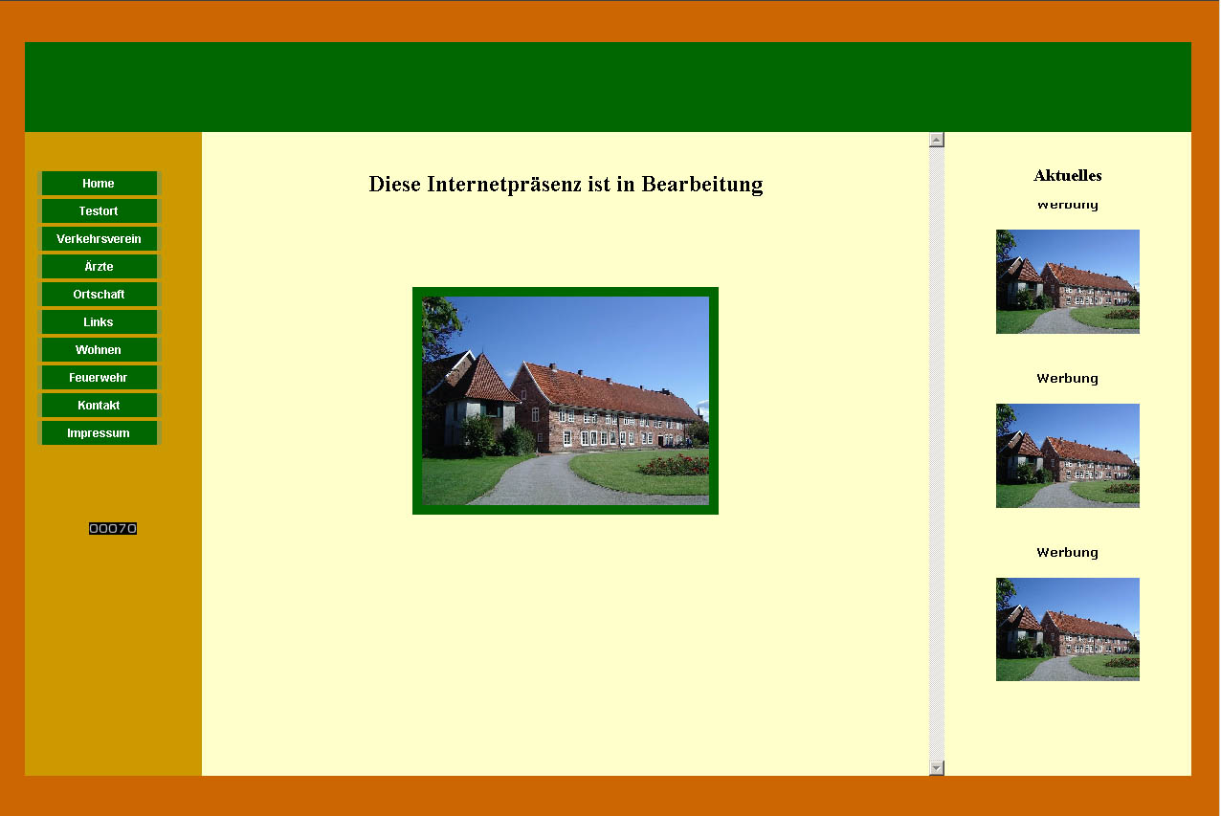
Task: Click the scrollbar track to scroll
Action: (x=935, y=450)
